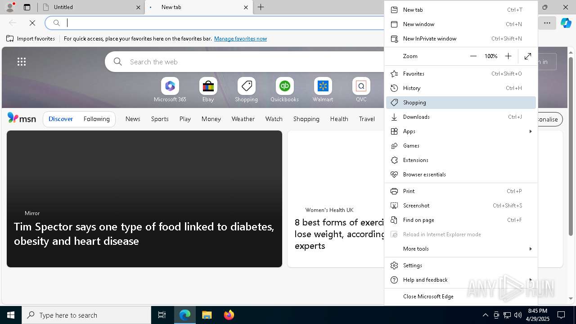
Task: Open the News category
Action: coord(133,119)
